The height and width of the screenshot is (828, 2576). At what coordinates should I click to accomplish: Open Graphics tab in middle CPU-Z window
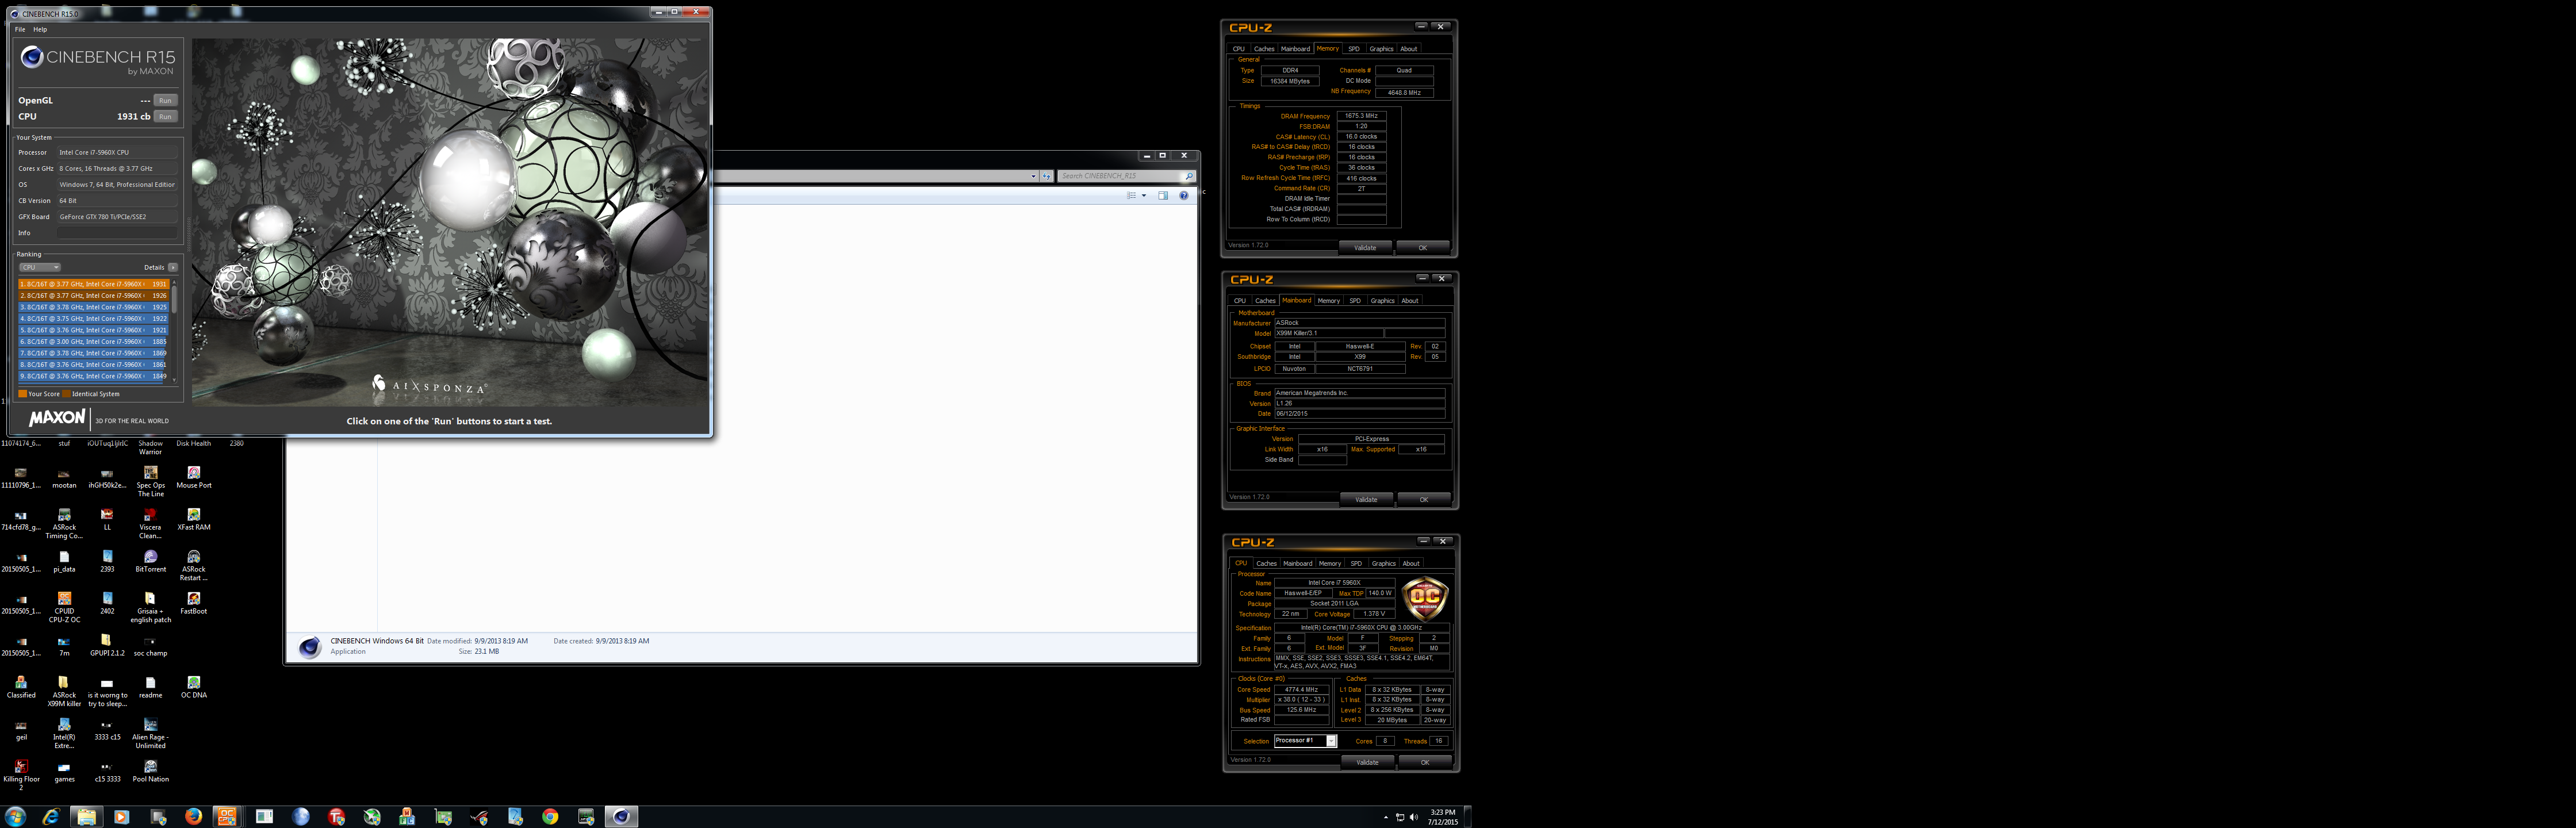tap(1383, 300)
